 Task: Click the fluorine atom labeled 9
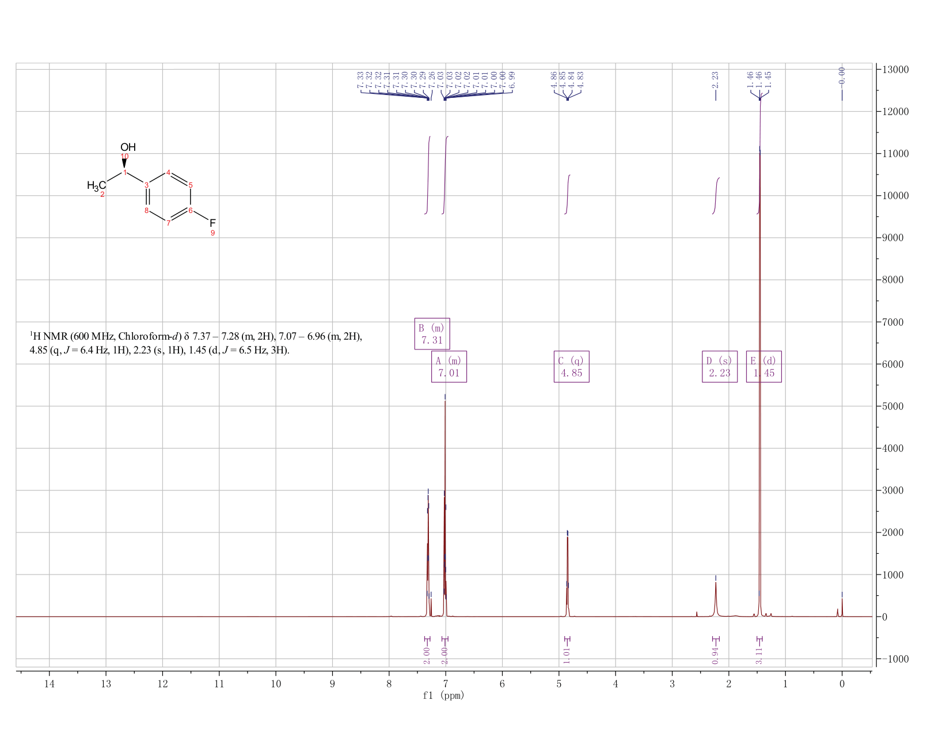coord(212,223)
